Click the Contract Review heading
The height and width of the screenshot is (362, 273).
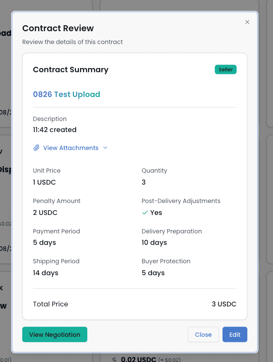[58, 28]
